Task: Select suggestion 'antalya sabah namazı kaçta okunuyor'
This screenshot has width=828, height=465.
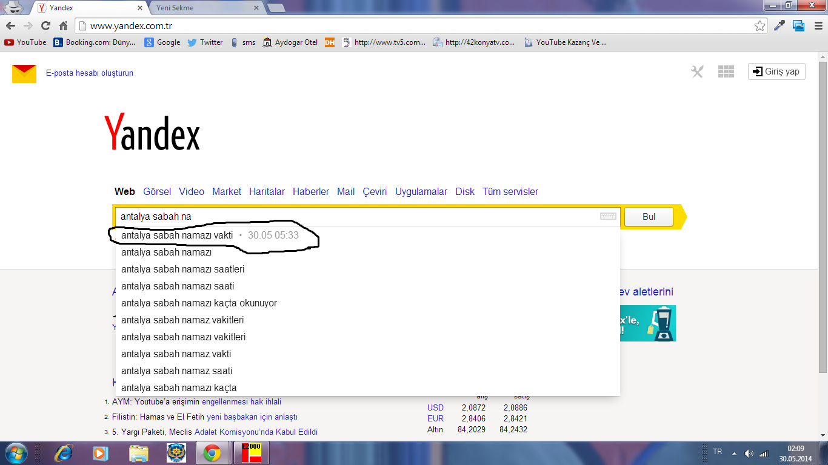Action: 367,303
